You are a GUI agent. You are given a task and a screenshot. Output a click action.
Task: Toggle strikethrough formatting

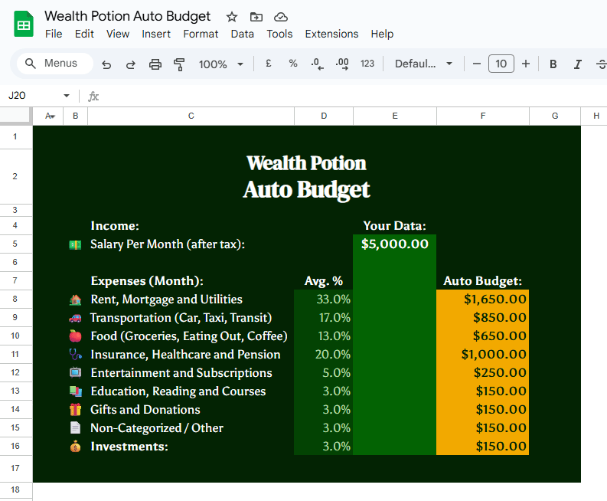pyautogui.click(x=601, y=64)
